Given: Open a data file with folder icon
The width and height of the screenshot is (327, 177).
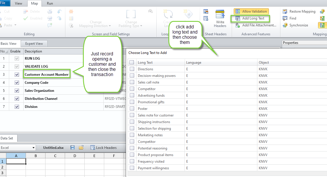Looking at the screenshot, I should (x=81, y=148).
